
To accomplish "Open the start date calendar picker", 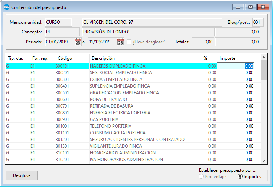I will click(x=78, y=42).
